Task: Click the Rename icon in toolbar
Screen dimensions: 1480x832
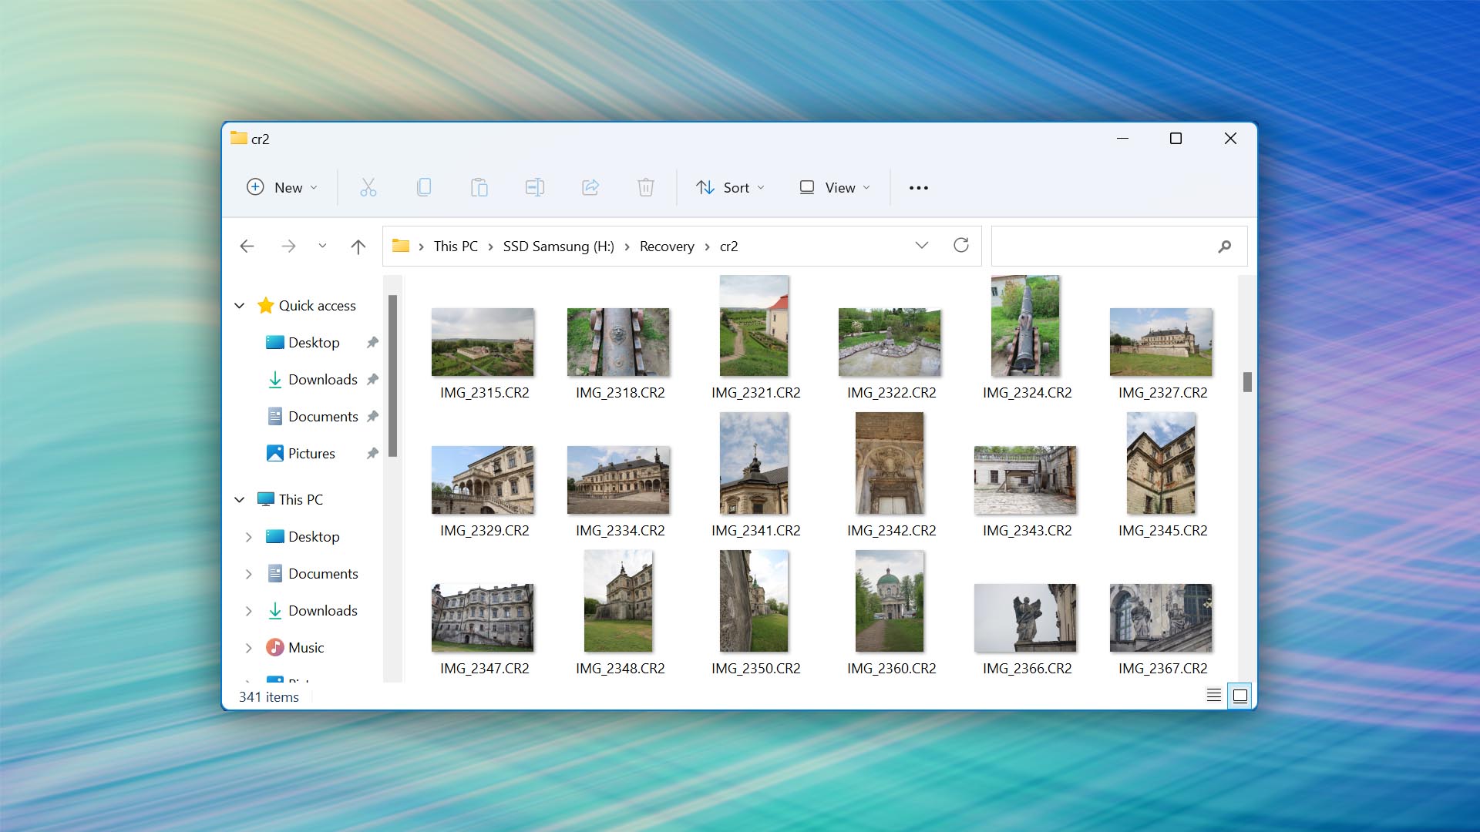Action: point(534,187)
